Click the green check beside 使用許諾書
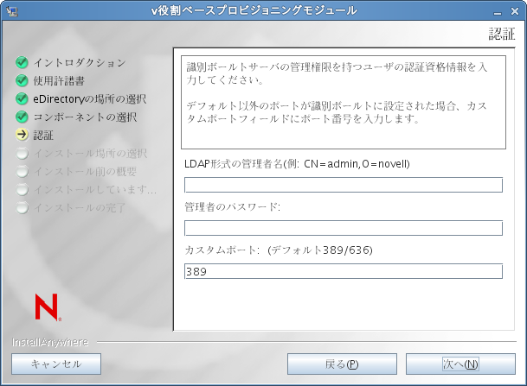The width and height of the screenshot is (527, 386). (x=22, y=80)
